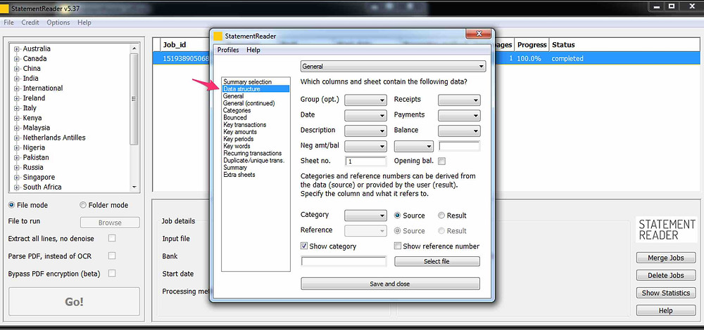Open the Profiles menu in dialog

(x=228, y=50)
